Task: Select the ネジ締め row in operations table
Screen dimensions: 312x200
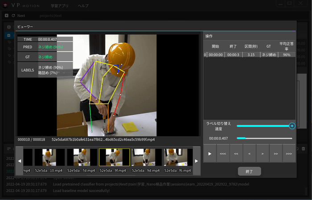Action: [x=249, y=55]
